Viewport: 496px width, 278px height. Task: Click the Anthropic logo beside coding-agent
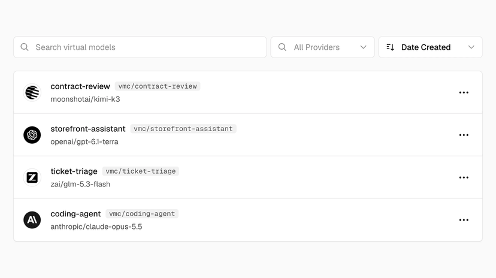32,220
